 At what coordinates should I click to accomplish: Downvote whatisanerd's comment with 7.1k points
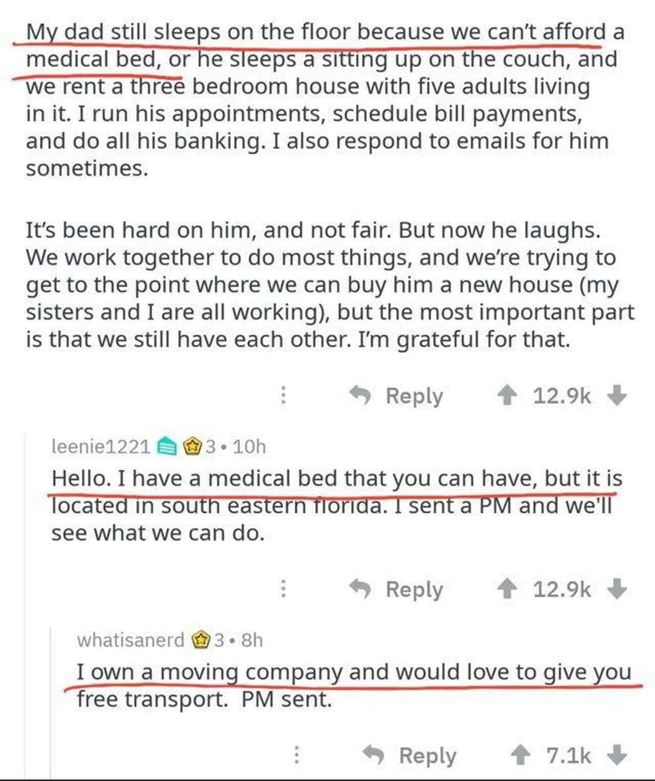(617, 755)
